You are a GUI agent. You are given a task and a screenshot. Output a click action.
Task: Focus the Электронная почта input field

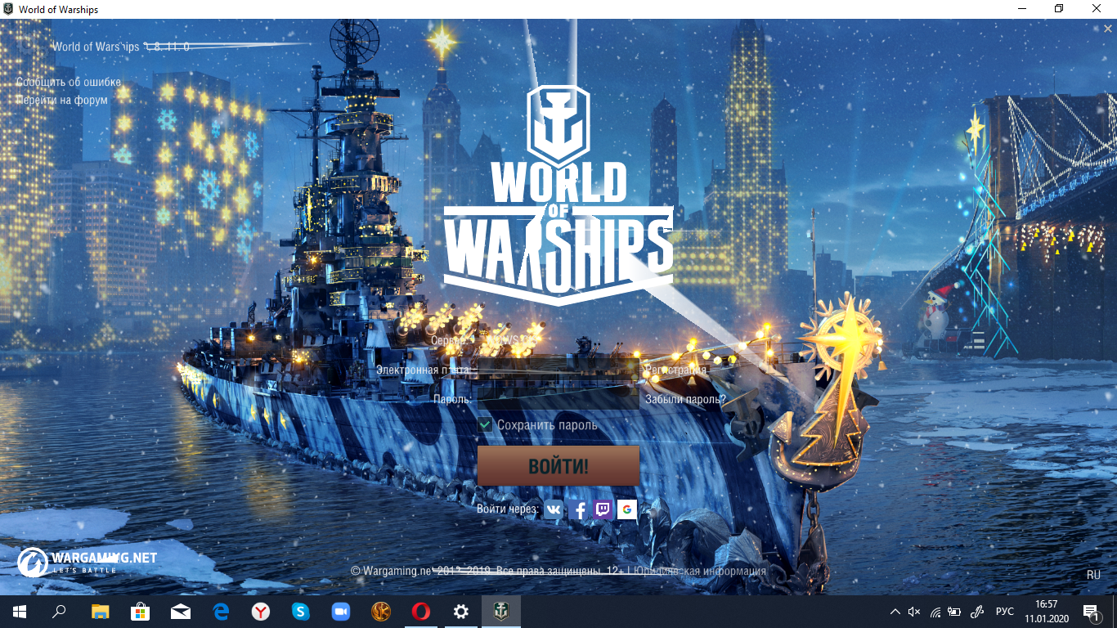pos(558,370)
